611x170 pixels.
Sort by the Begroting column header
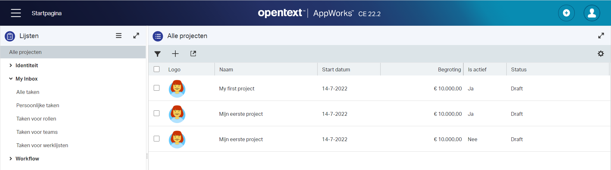pos(449,69)
